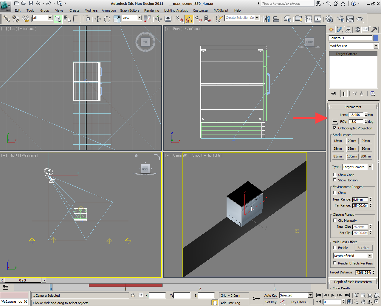The width and height of the screenshot is (381, 306).
Task: Click the Mirror tool icon
Action: pos(266,19)
